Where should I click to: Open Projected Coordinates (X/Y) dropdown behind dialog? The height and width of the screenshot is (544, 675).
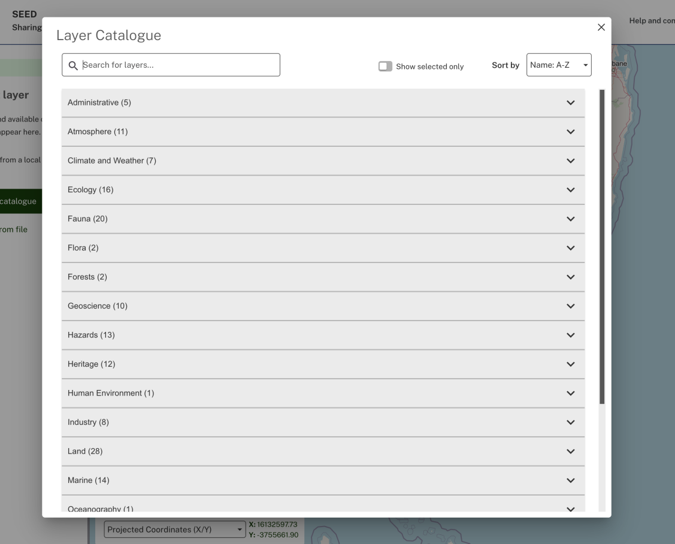175,530
